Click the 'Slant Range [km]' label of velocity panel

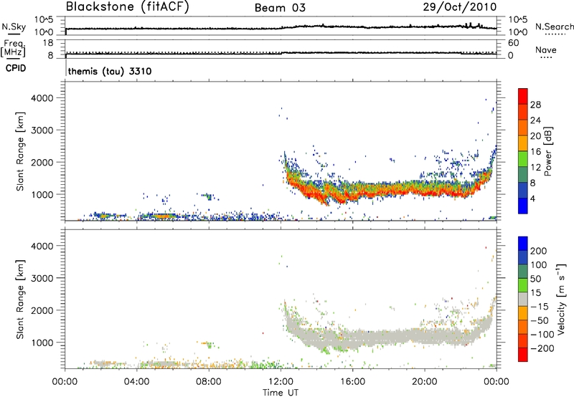coord(20,300)
